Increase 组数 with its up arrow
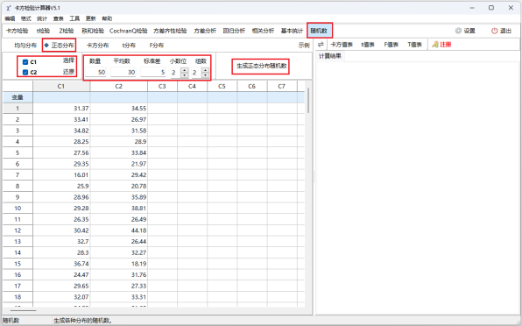The height and width of the screenshot is (326, 522). pos(206,70)
